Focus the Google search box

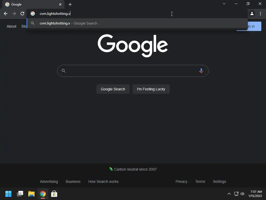(133, 71)
